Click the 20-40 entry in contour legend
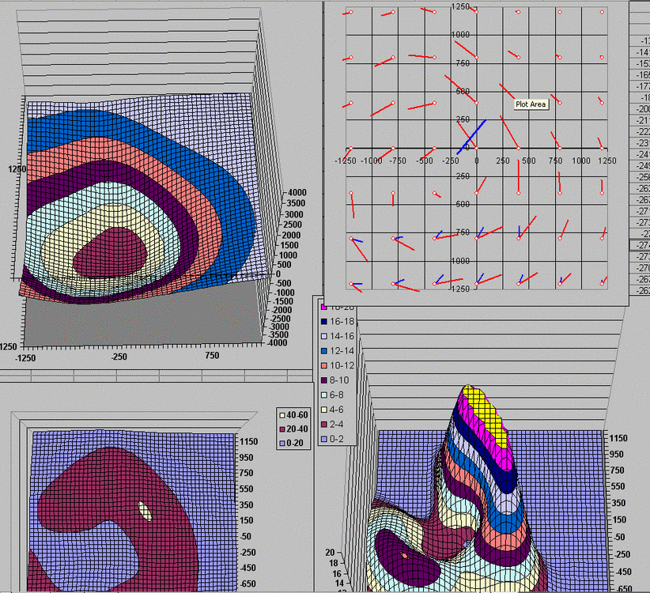The width and height of the screenshot is (650, 593). [282, 429]
